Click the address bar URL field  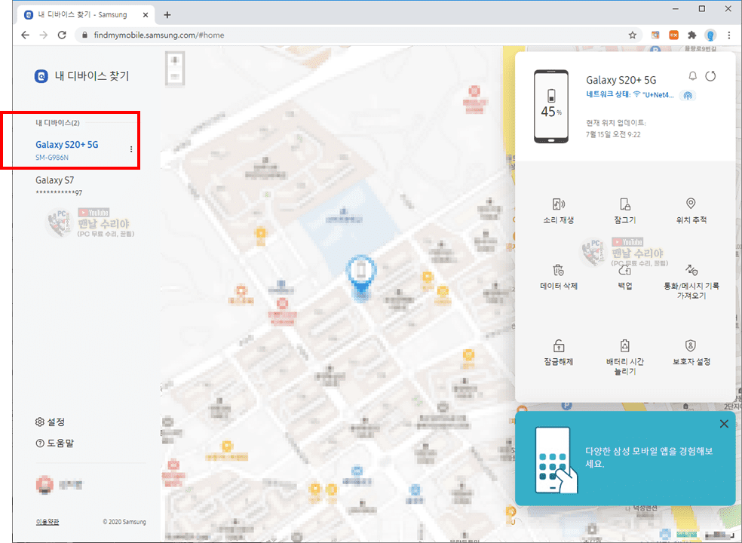pos(357,35)
